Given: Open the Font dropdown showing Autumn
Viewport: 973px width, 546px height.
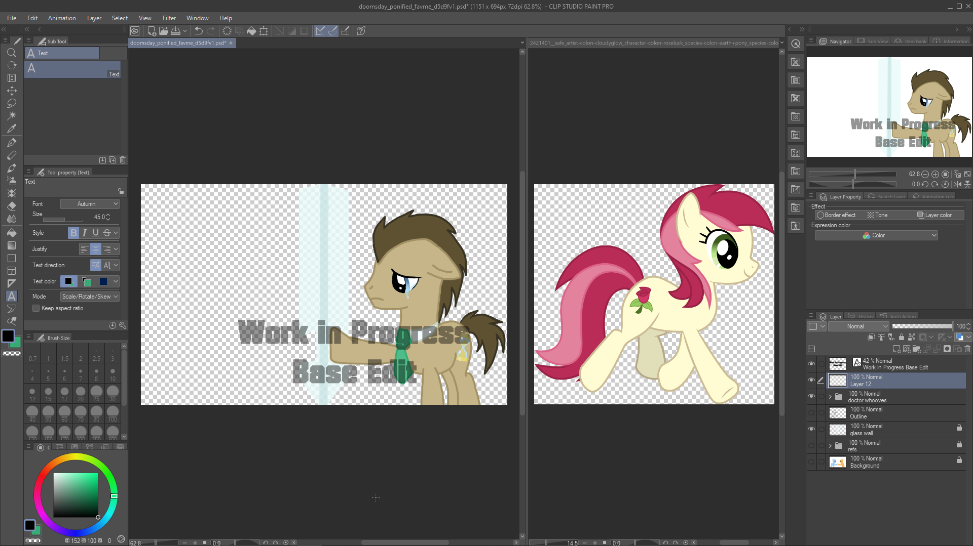Looking at the screenshot, I should pos(90,204).
